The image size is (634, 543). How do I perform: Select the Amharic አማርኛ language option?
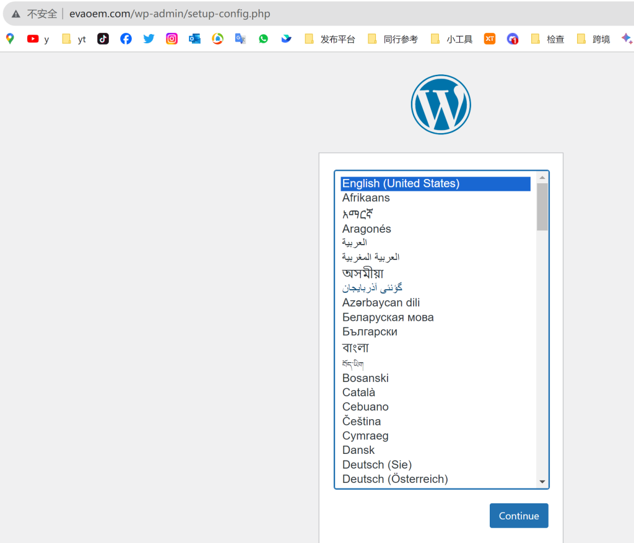435,214
